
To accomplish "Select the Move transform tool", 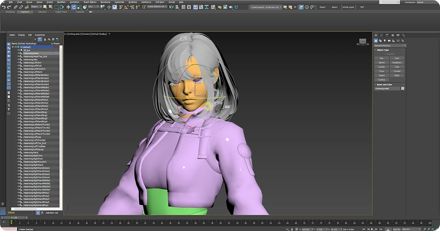I will tap(68, 7).
